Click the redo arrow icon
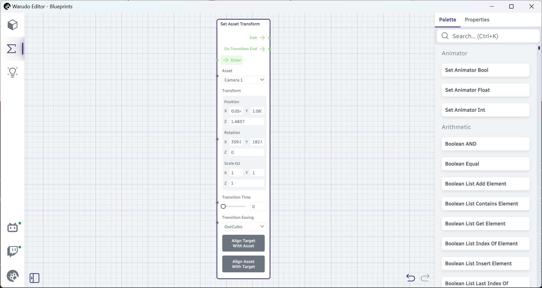Screen dimensions: 542x288 click(x=425, y=277)
